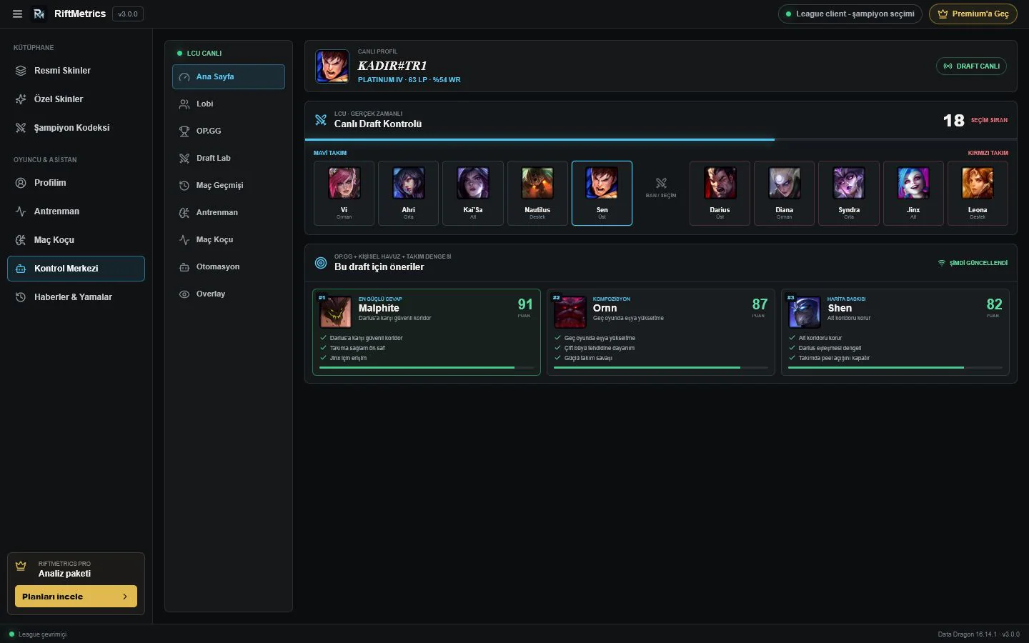Select the highlighted Sen pick slot
The width and height of the screenshot is (1029, 643).
[x=602, y=193]
